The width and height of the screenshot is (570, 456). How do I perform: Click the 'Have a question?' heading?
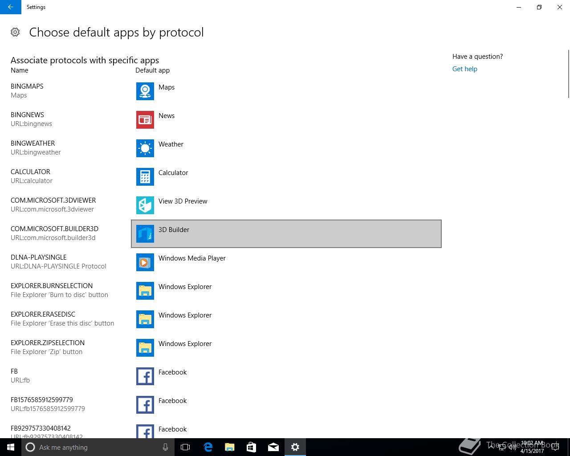(478, 57)
